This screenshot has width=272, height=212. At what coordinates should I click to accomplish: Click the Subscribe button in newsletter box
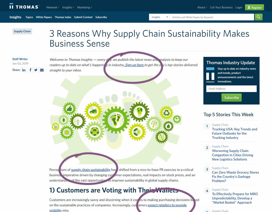pos(231,98)
